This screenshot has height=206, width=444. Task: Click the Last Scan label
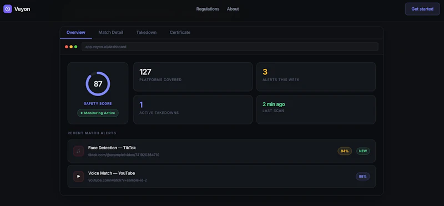pos(273,111)
